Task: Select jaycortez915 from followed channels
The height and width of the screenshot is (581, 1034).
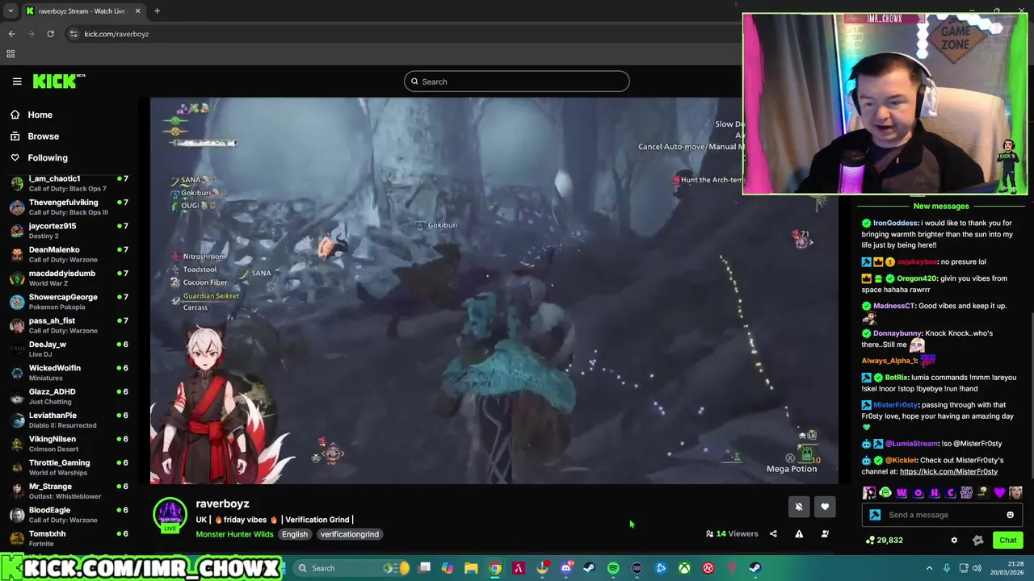Action: (x=69, y=231)
